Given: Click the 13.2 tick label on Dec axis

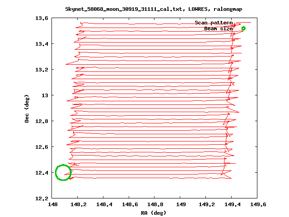Looking at the screenshot, I should tap(42, 70).
